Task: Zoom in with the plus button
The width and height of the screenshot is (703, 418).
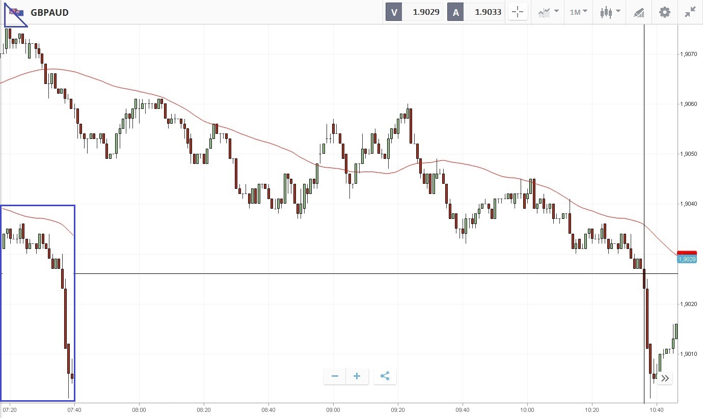Action: pyautogui.click(x=357, y=376)
